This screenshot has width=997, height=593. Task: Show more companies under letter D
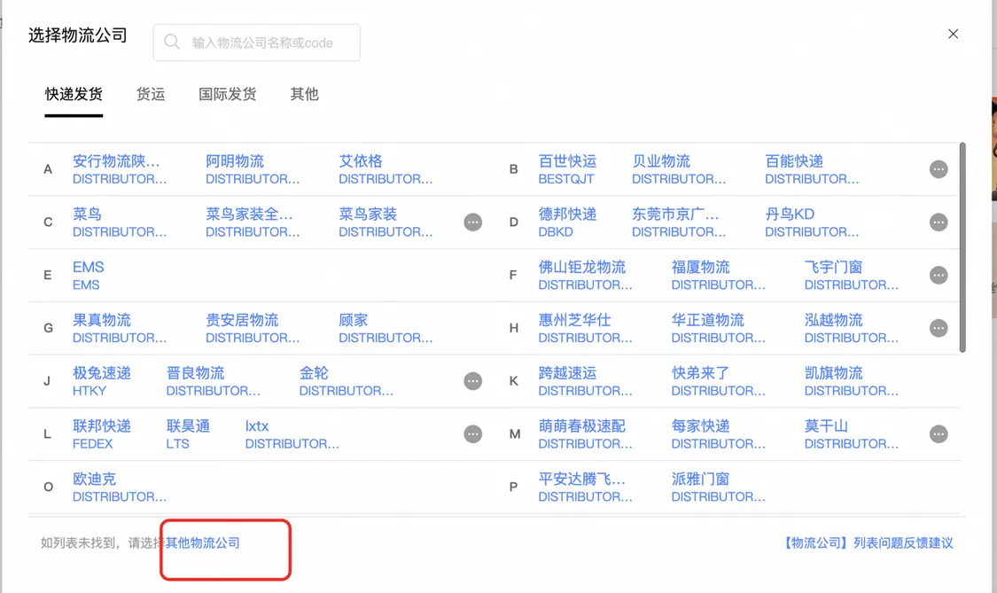click(x=939, y=222)
